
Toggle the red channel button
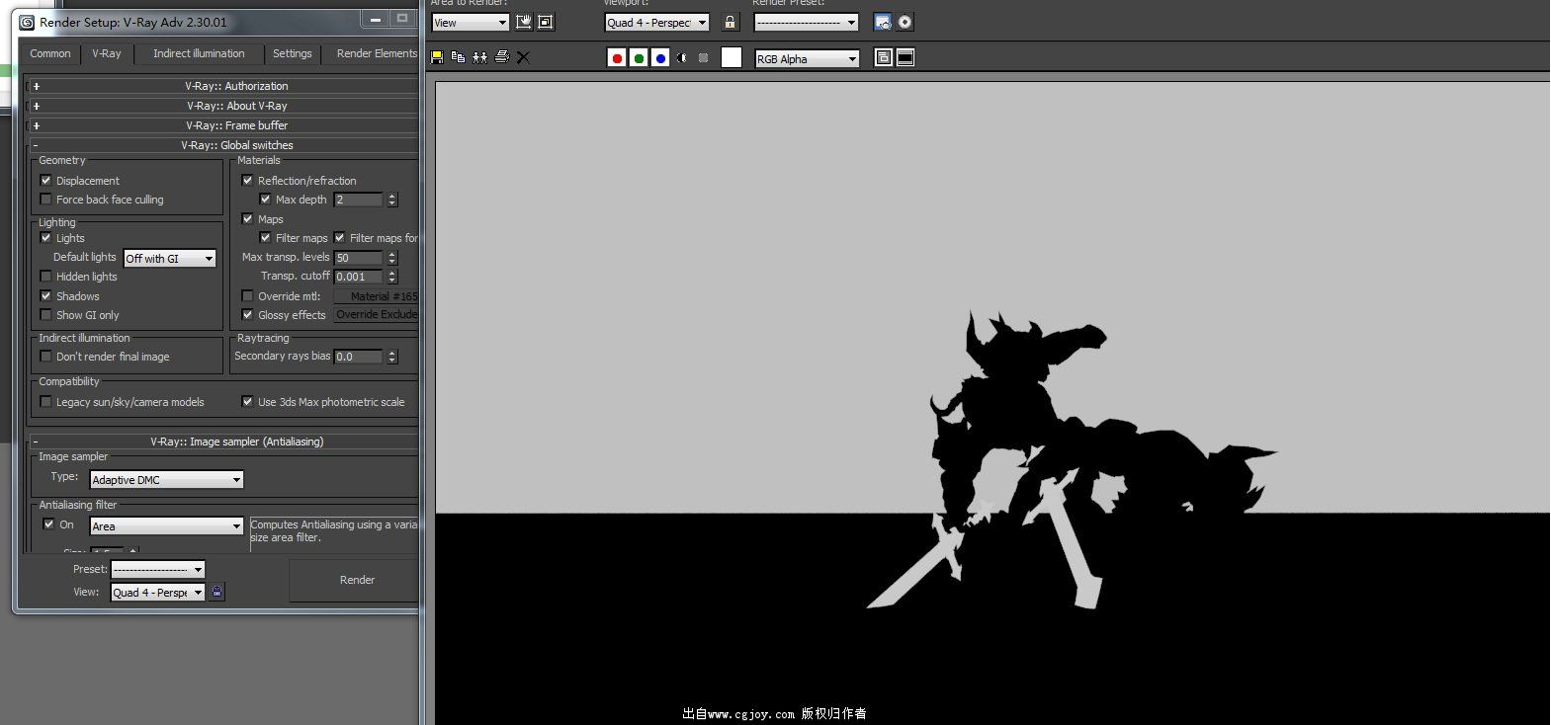point(617,58)
